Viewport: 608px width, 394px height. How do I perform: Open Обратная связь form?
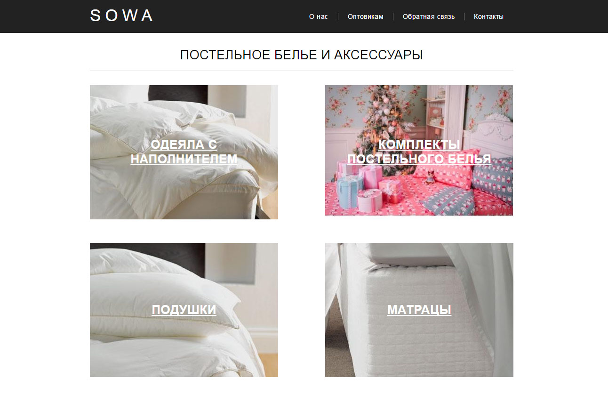click(x=428, y=16)
